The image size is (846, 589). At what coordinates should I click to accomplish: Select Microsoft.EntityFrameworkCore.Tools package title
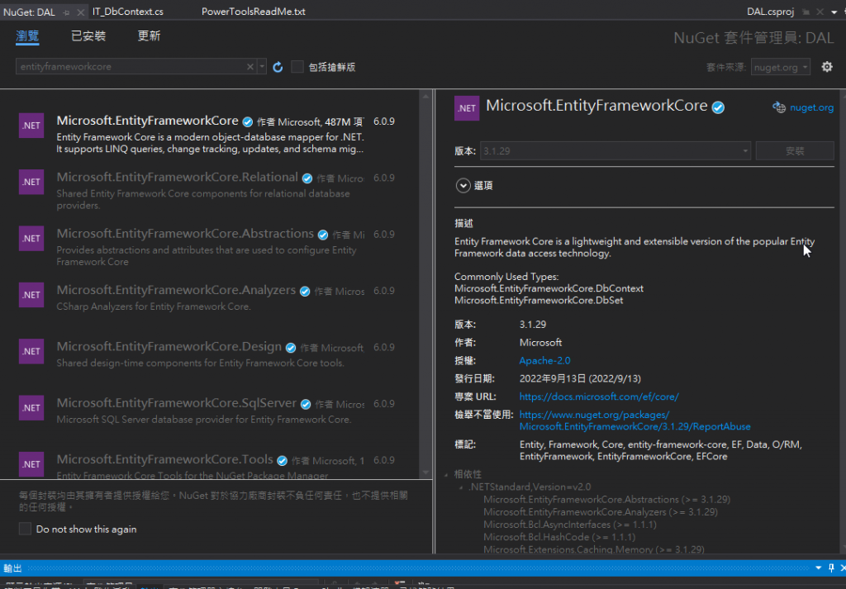pos(164,459)
